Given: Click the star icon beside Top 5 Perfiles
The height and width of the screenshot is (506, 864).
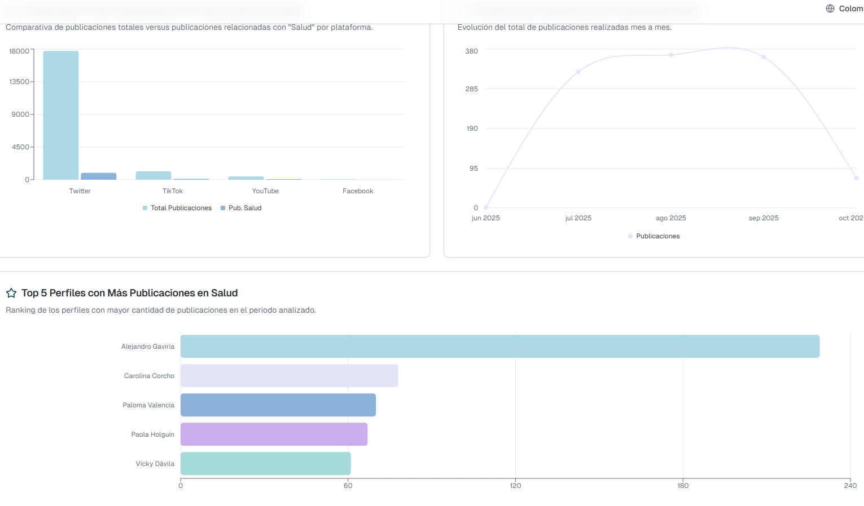Looking at the screenshot, I should click(11, 293).
